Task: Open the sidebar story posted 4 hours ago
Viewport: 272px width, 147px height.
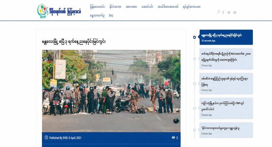Action: click(x=226, y=84)
